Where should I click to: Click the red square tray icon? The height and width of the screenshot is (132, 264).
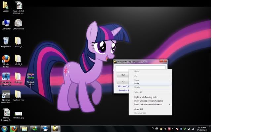click(x=169, y=129)
